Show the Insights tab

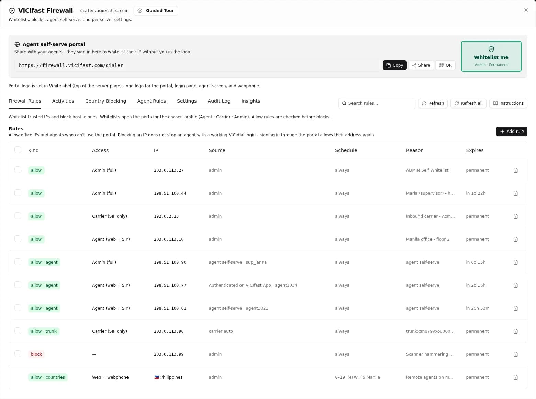[251, 101]
